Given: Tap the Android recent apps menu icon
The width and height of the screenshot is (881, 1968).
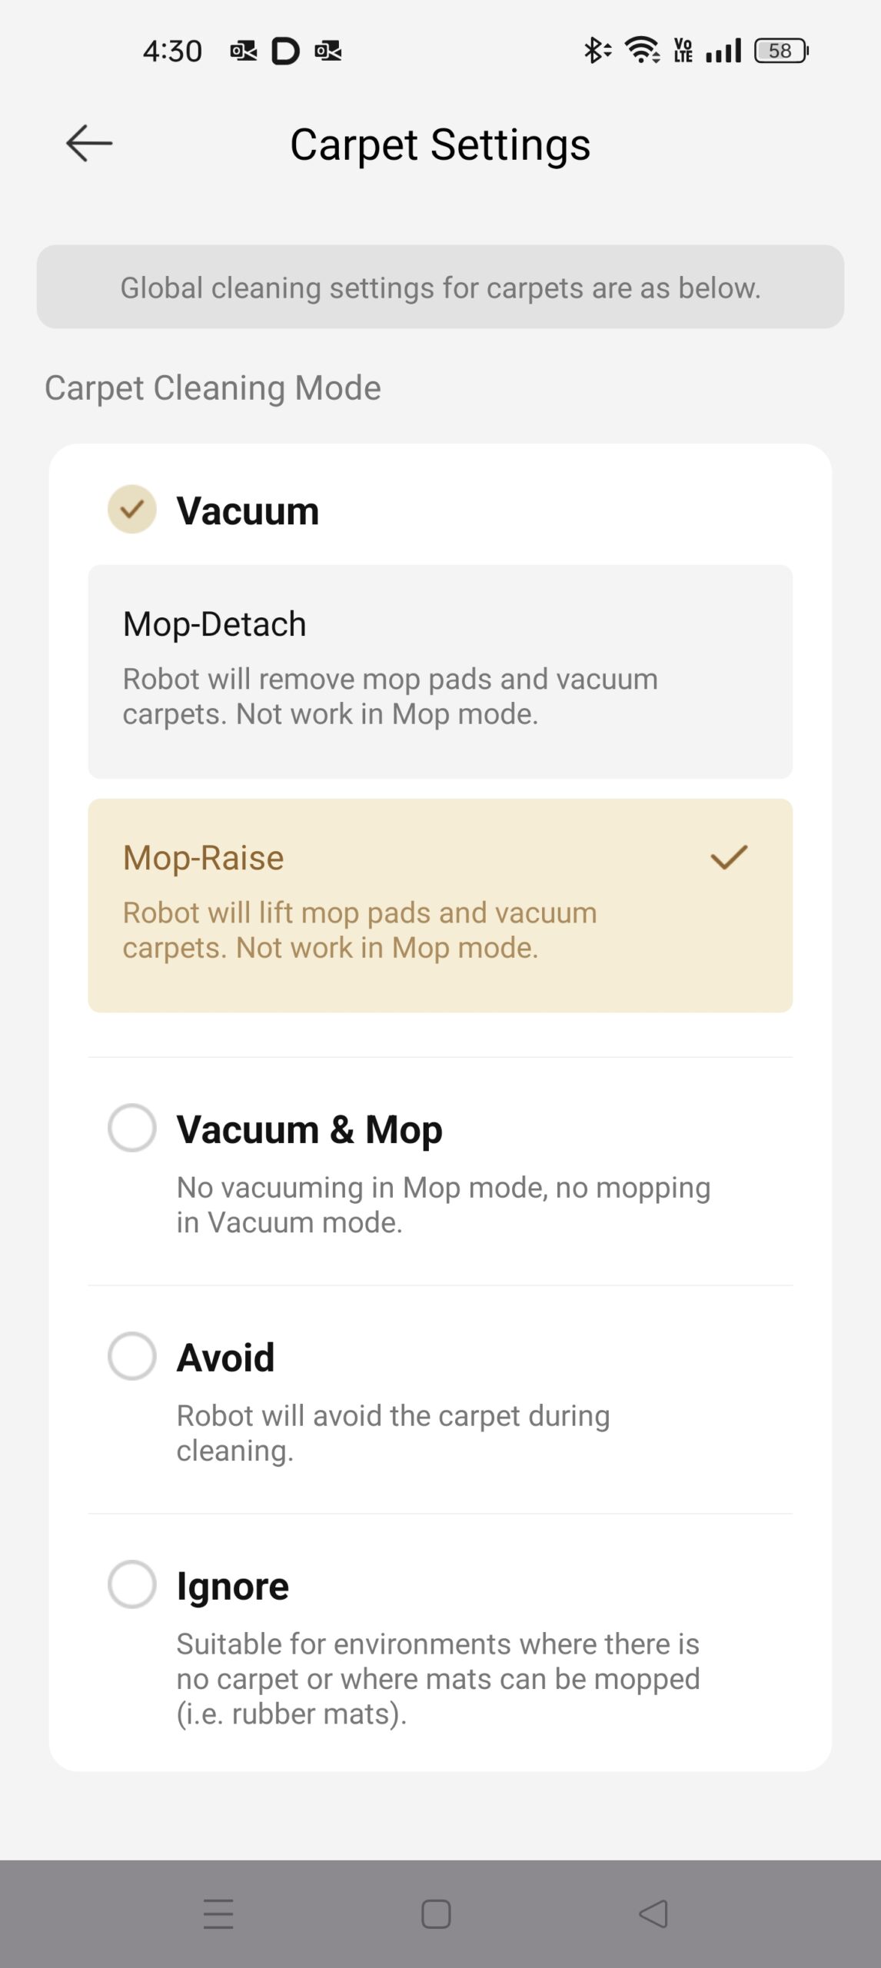Looking at the screenshot, I should tap(218, 1913).
